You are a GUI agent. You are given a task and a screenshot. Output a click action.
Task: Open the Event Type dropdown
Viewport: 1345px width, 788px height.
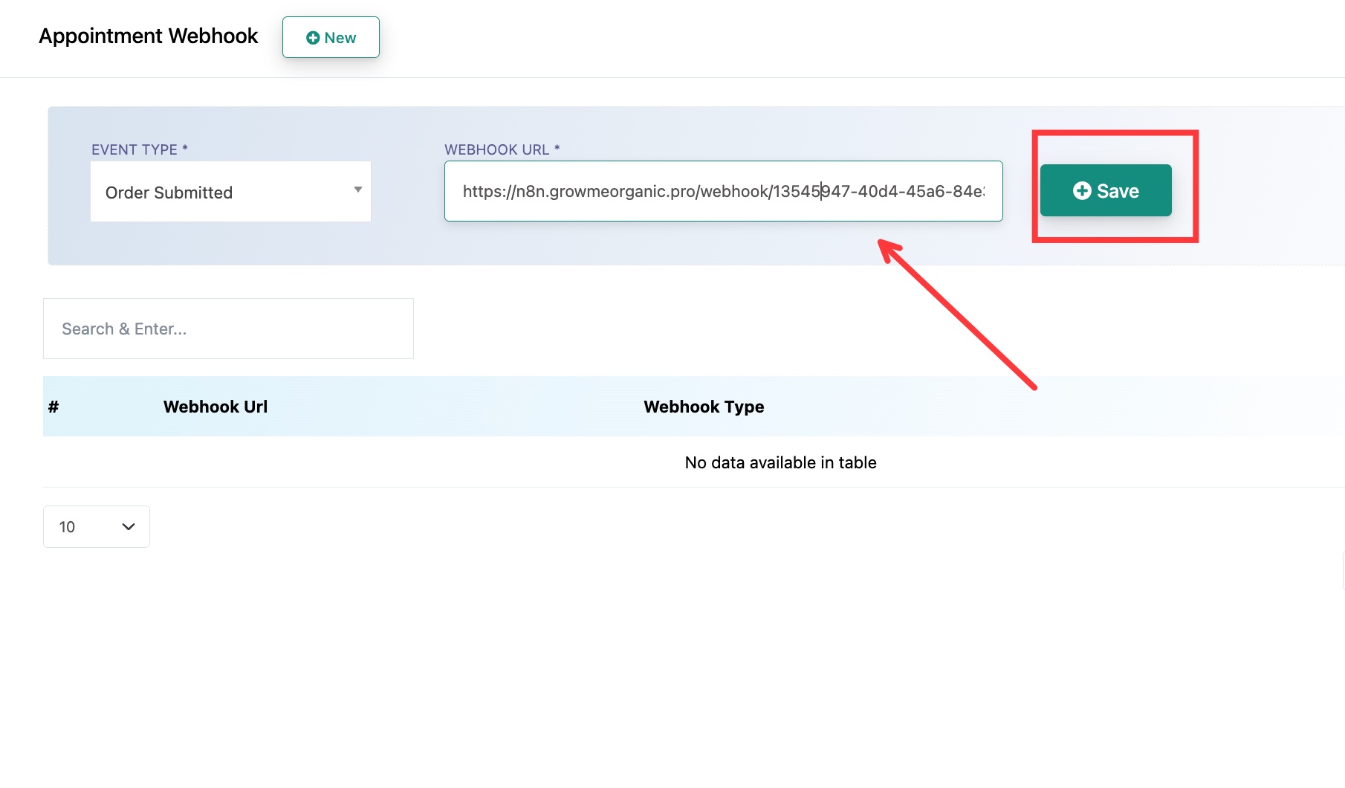[230, 192]
